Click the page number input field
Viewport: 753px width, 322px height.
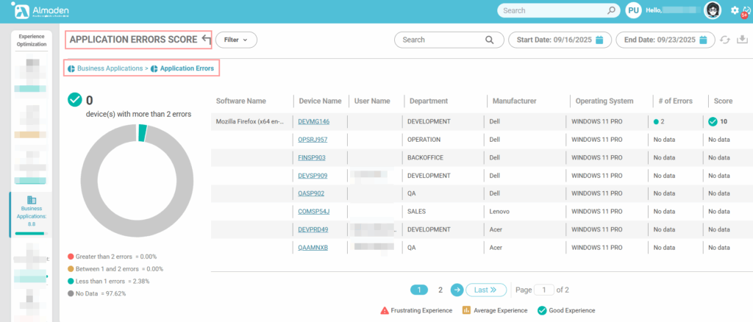pyautogui.click(x=544, y=290)
